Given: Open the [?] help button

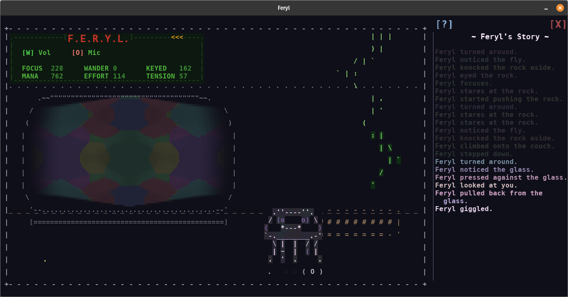Looking at the screenshot, I should pos(444,24).
